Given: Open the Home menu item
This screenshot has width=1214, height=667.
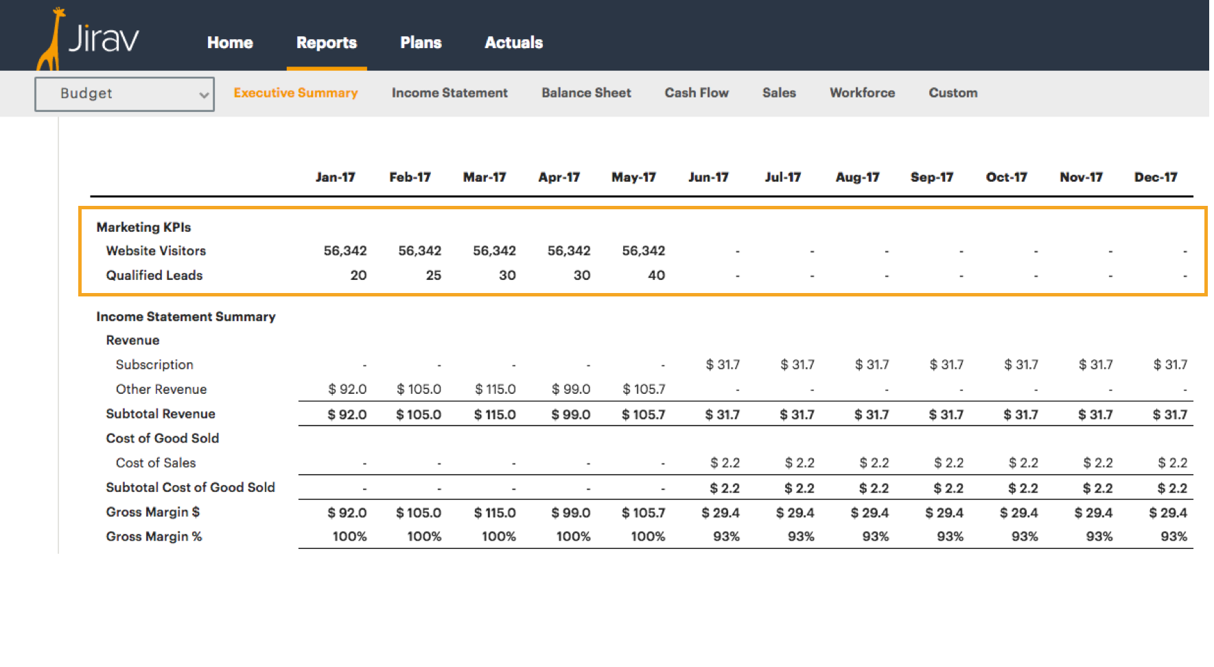Looking at the screenshot, I should (230, 43).
